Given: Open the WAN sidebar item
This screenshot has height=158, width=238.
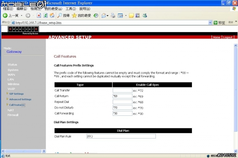Looking at the screenshot, I should (11, 75).
